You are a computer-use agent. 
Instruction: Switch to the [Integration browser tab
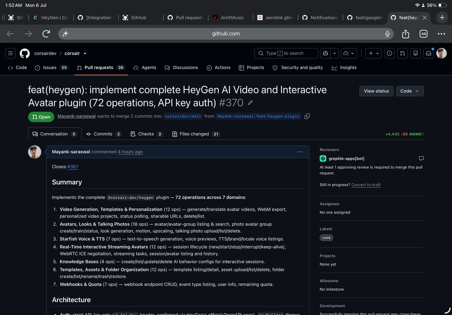(x=95, y=18)
